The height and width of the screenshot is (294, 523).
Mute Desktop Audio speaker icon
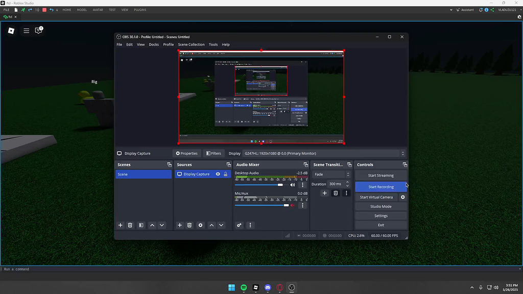(293, 185)
